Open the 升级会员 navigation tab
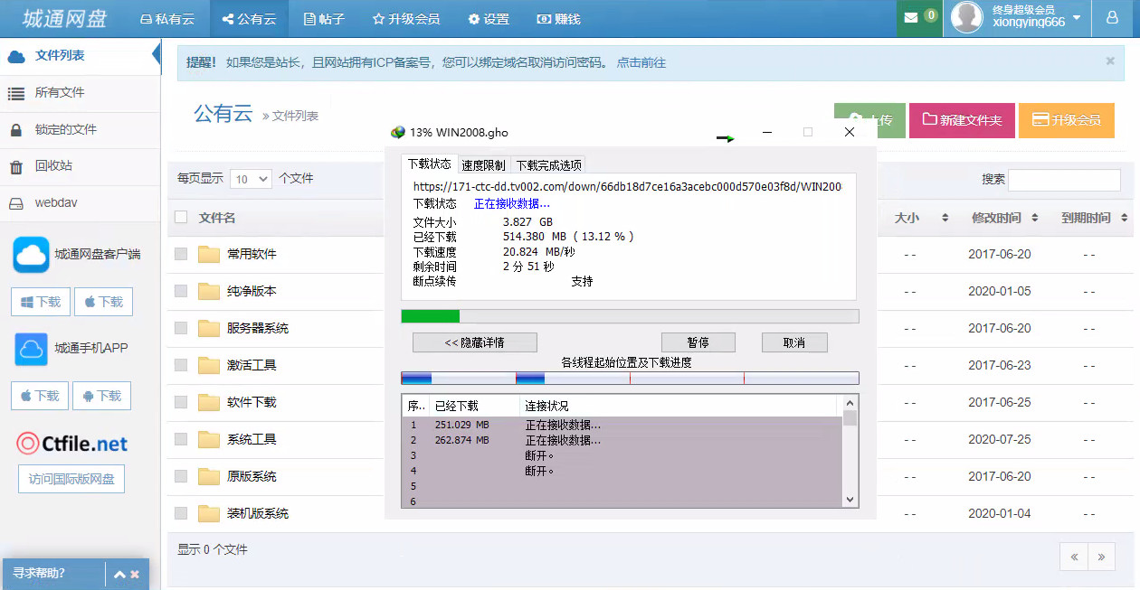 click(x=406, y=18)
